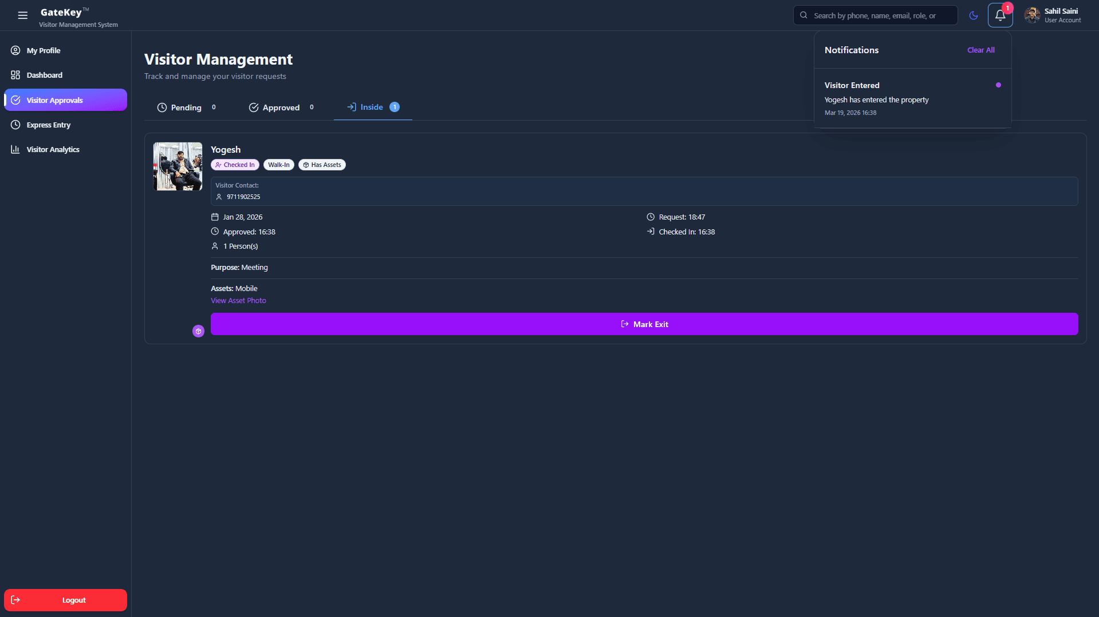Click the Mark Exit button
The width and height of the screenshot is (1099, 617).
click(x=644, y=324)
